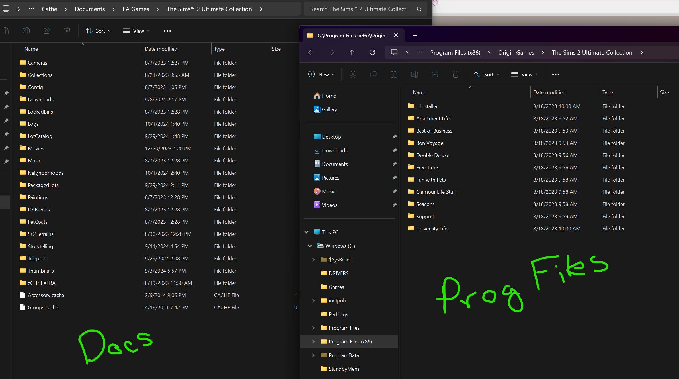Click the Share icon in right window toolbar

pos(435,74)
